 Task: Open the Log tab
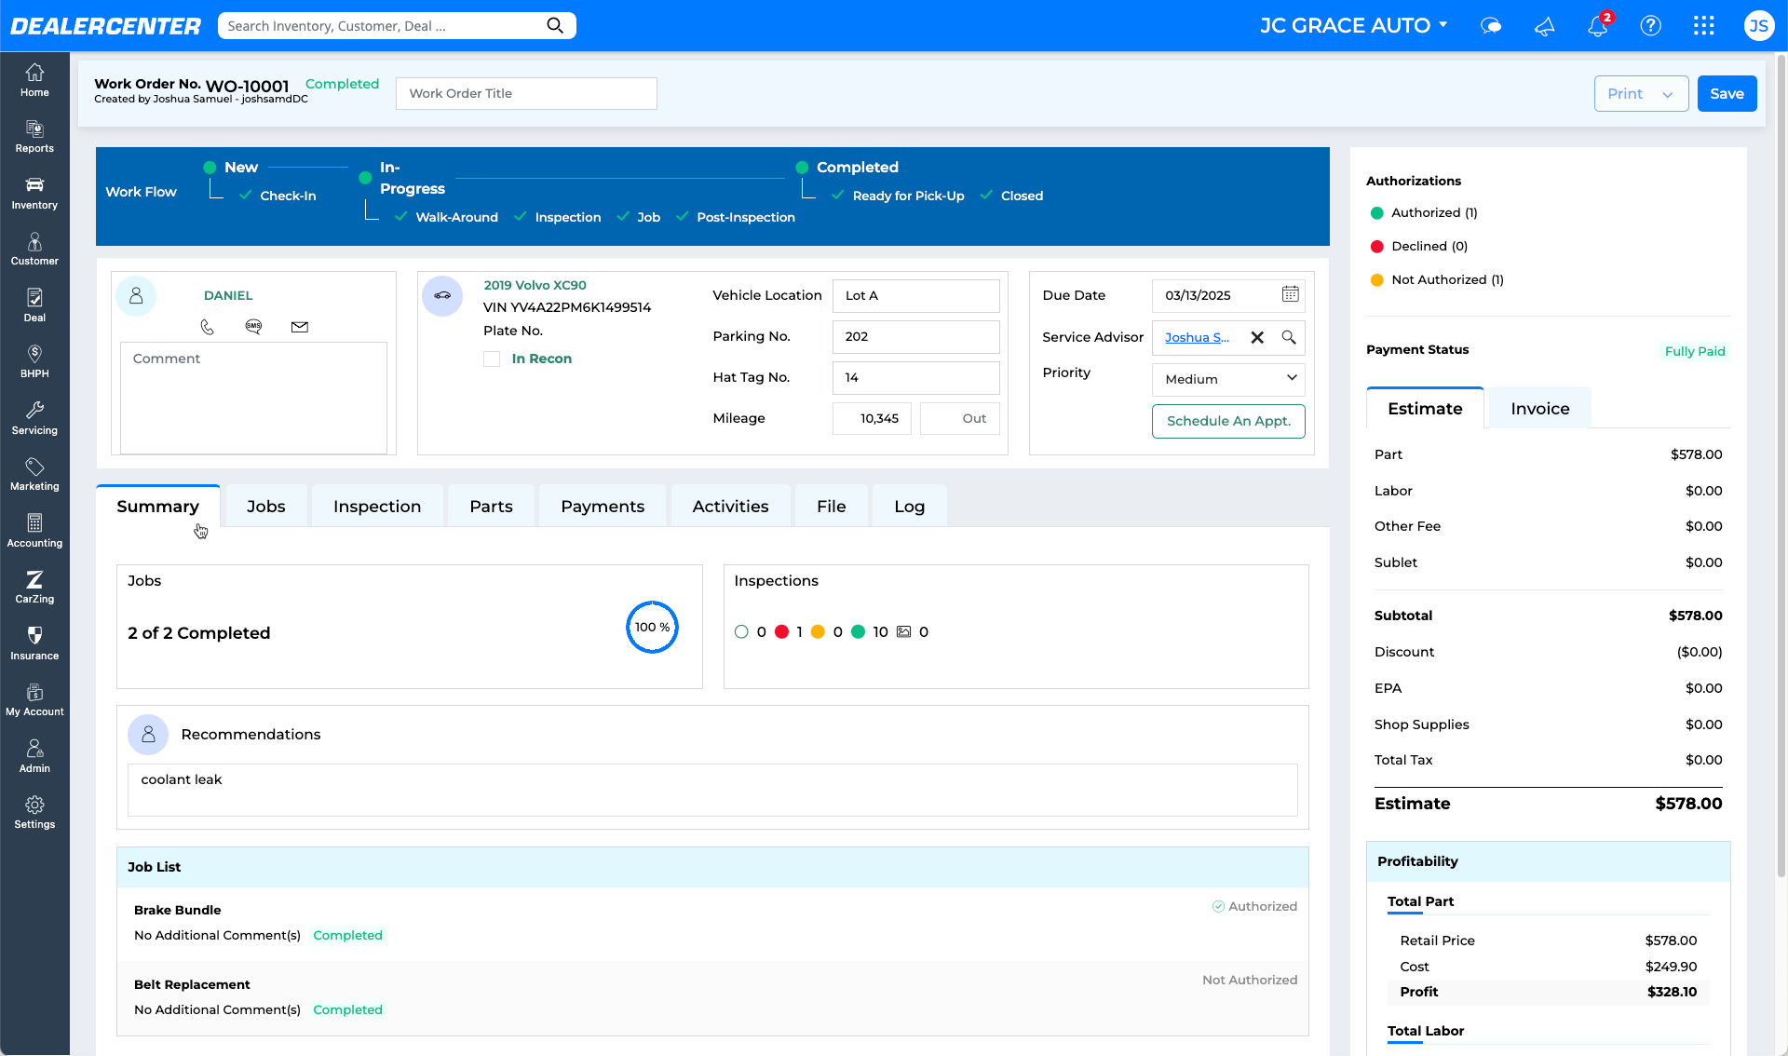point(910,506)
